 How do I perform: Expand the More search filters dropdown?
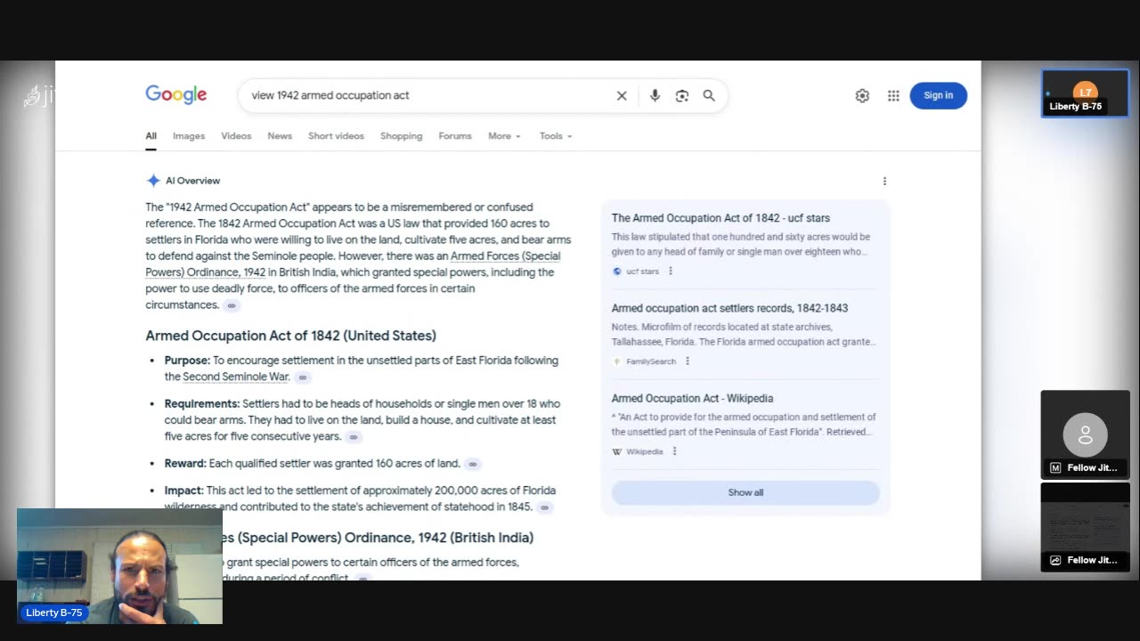pyautogui.click(x=504, y=136)
